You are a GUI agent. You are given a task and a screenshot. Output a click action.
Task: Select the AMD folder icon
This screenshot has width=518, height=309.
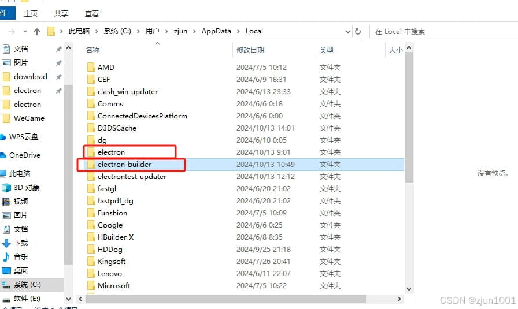(x=91, y=67)
